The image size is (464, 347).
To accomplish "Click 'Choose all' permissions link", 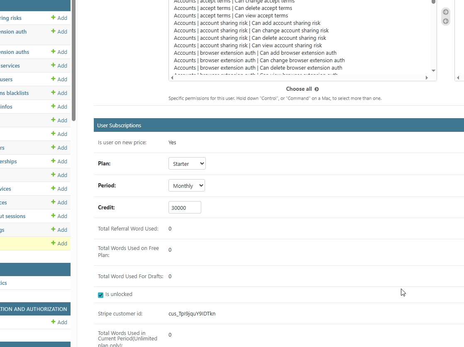I will (x=302, y=89).
